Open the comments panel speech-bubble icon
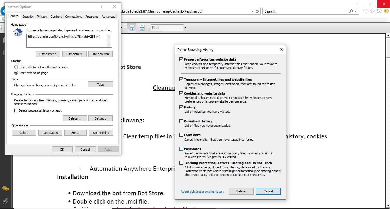390x209 pixels. pyautogui.click(x=5, y=189)
